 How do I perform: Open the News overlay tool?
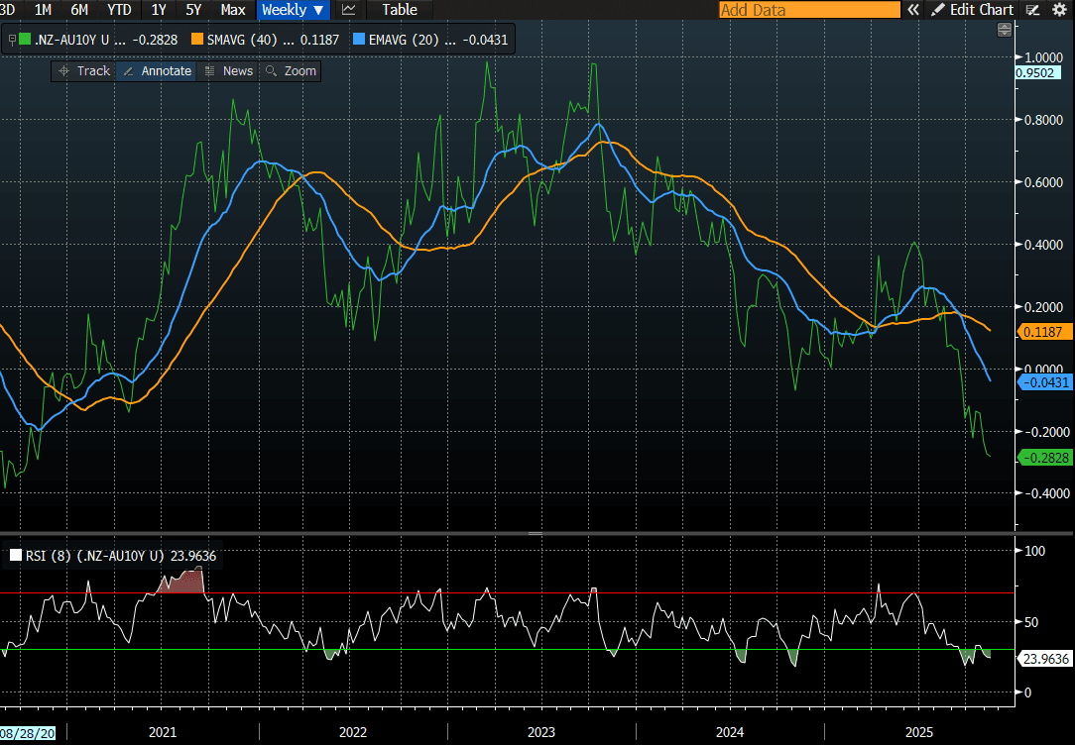228,71
